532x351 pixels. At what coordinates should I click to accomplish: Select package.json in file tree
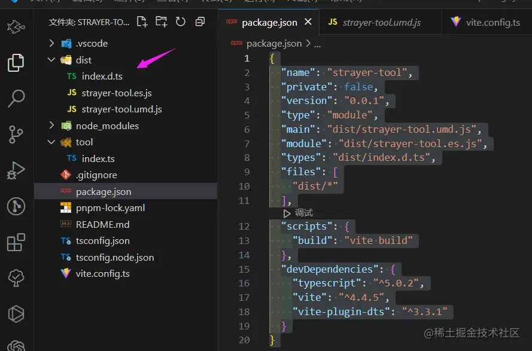click(x=126, y=191)
